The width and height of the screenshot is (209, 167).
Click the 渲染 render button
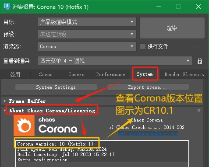172,28
